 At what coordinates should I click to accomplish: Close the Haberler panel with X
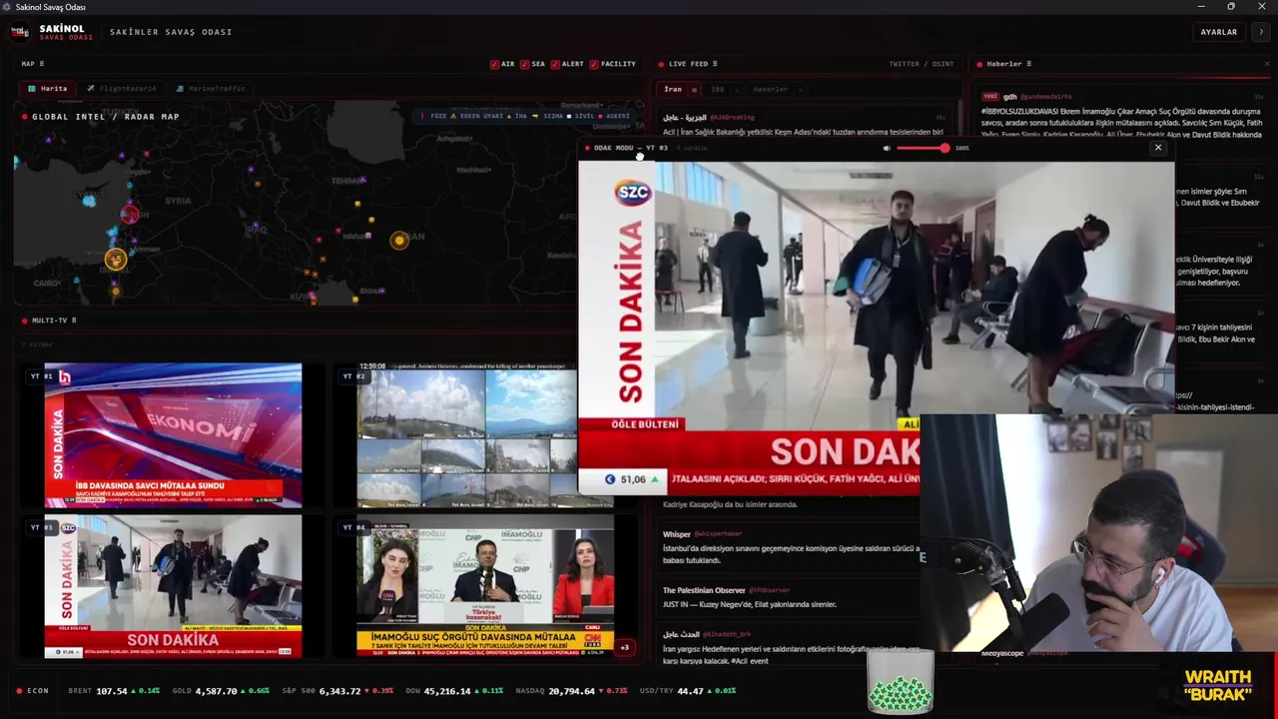click(x=1267, y=64)
